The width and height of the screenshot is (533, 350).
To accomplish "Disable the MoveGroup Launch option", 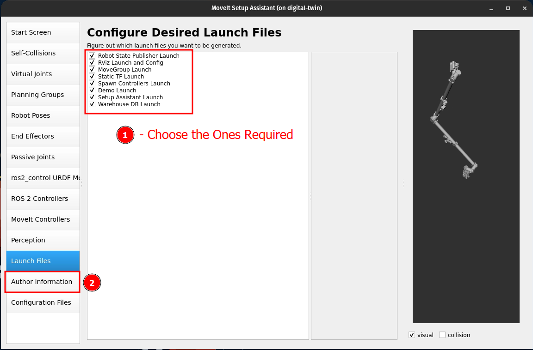I will point(92,70).
